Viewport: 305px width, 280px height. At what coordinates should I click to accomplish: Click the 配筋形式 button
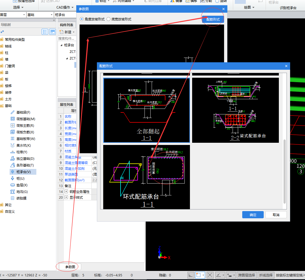[x=213, y=20]
